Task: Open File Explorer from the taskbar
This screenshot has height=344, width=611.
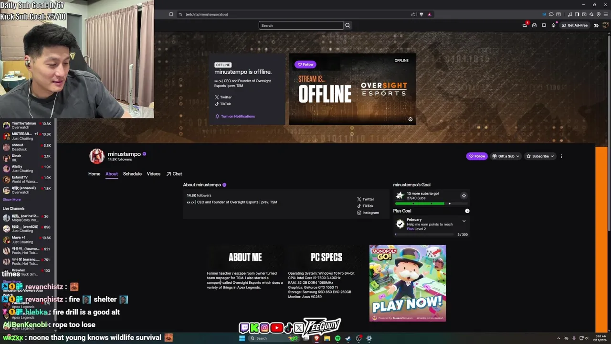Action: pos(327,338)
